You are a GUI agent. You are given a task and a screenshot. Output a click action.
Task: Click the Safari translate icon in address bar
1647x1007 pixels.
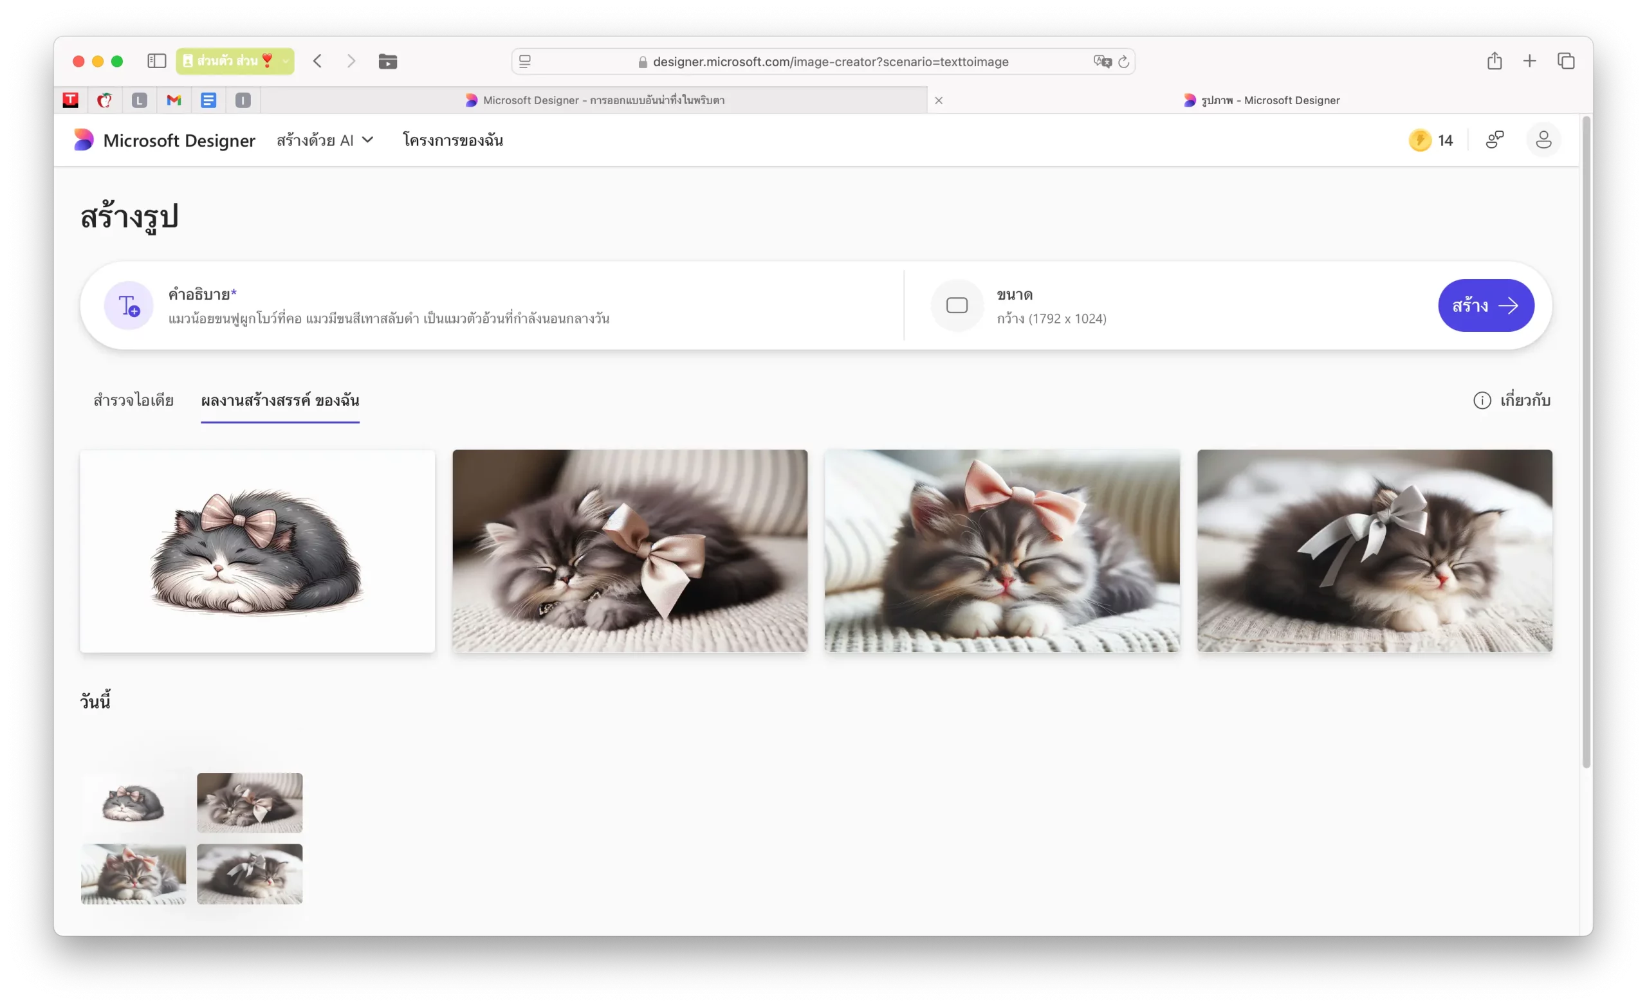1101,62
